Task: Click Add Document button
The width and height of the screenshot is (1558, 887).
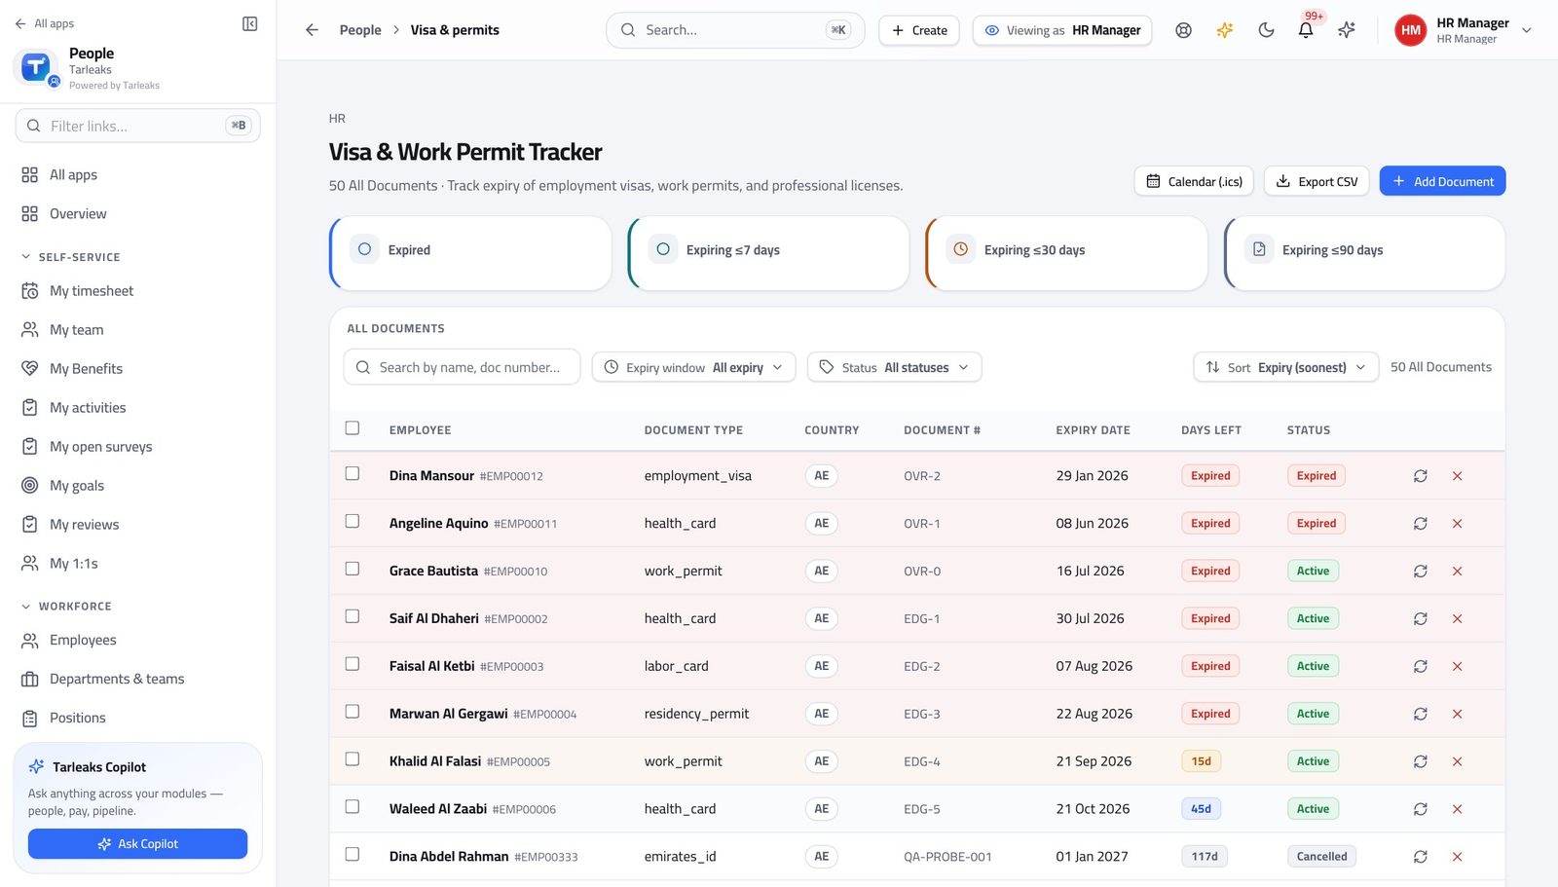Action: pyautogui.click(x=1442, y=181)
